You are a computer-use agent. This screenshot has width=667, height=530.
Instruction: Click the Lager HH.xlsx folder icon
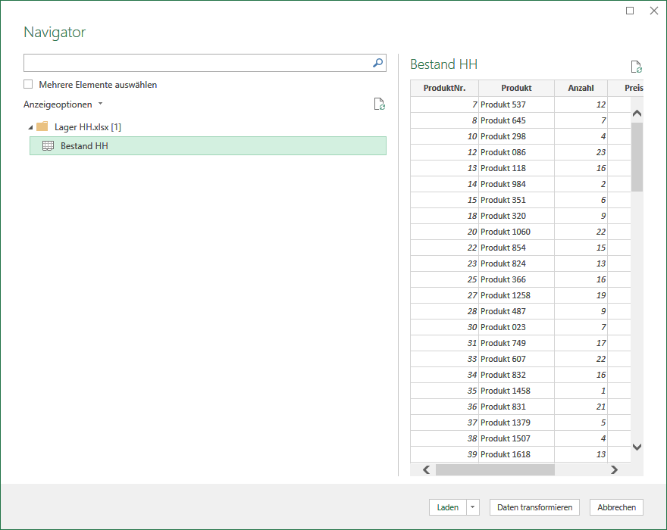[x=42, y=126]
